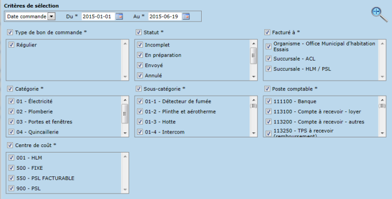The width and height of the screenshot is (392, 199).
Task: Click Poste comptable list scroll-down arrow
Action: tap(382, 133)
